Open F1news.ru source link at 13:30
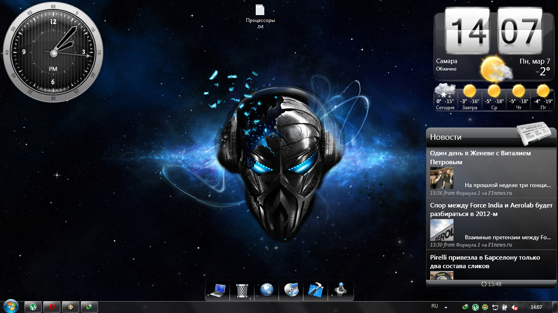 500,245
